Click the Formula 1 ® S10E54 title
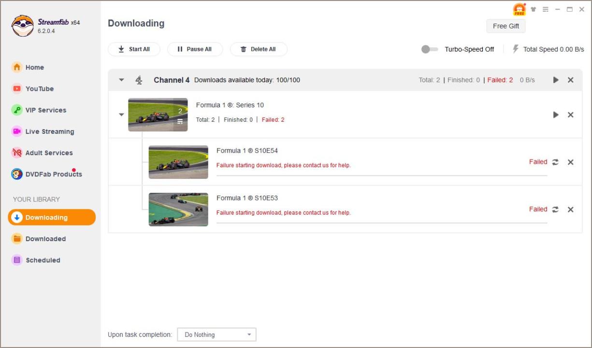This screenshot has height=348, width=592. click(x=247, y=151)
